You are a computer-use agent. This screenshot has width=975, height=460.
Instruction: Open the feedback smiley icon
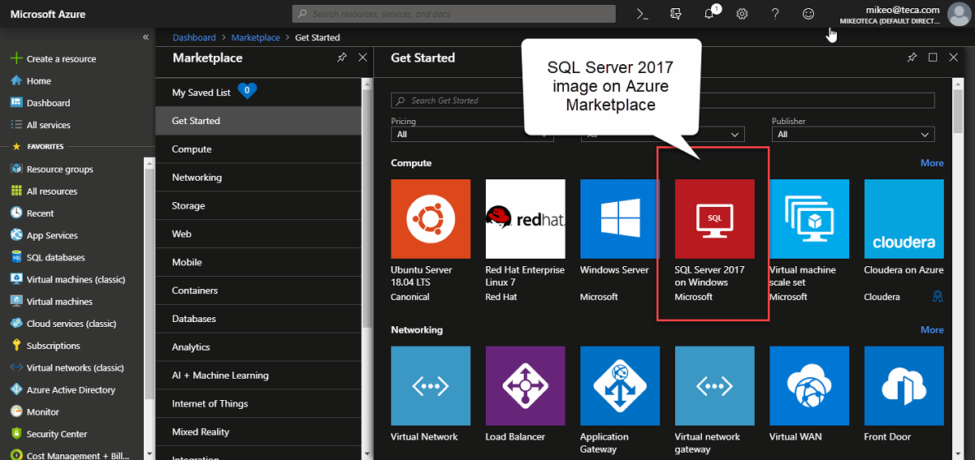click(808, 14)
